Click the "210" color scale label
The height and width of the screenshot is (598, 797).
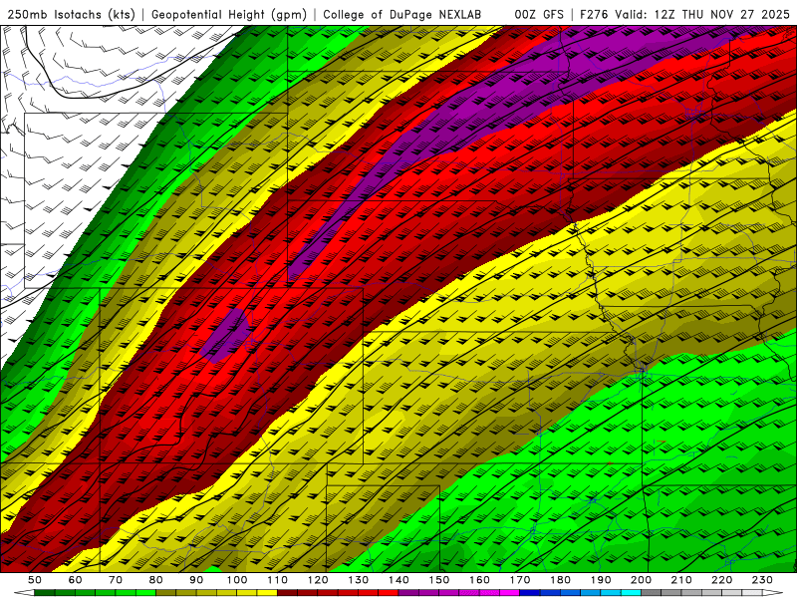(681, 580)
